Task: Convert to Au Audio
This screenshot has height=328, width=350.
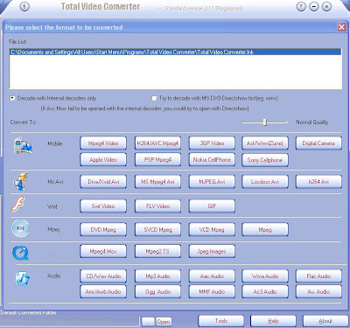Action: tap(318, 291)
